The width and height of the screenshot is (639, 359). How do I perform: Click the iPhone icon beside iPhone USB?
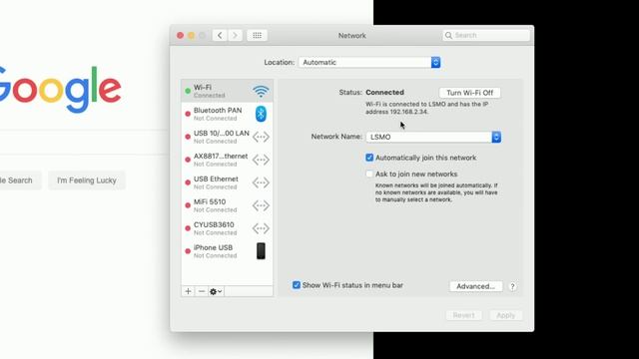261,251
